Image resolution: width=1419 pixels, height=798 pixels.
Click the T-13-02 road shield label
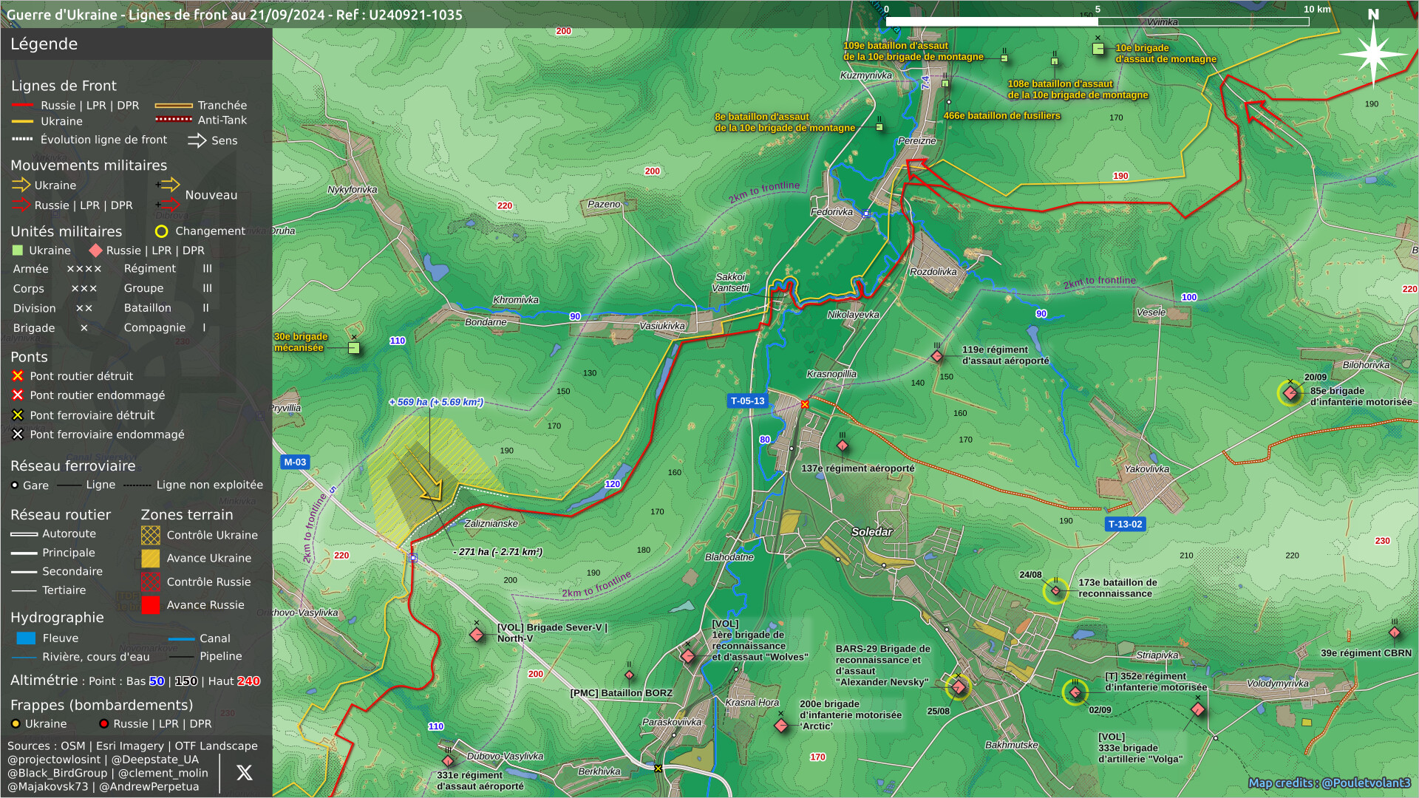point(1125,524)
